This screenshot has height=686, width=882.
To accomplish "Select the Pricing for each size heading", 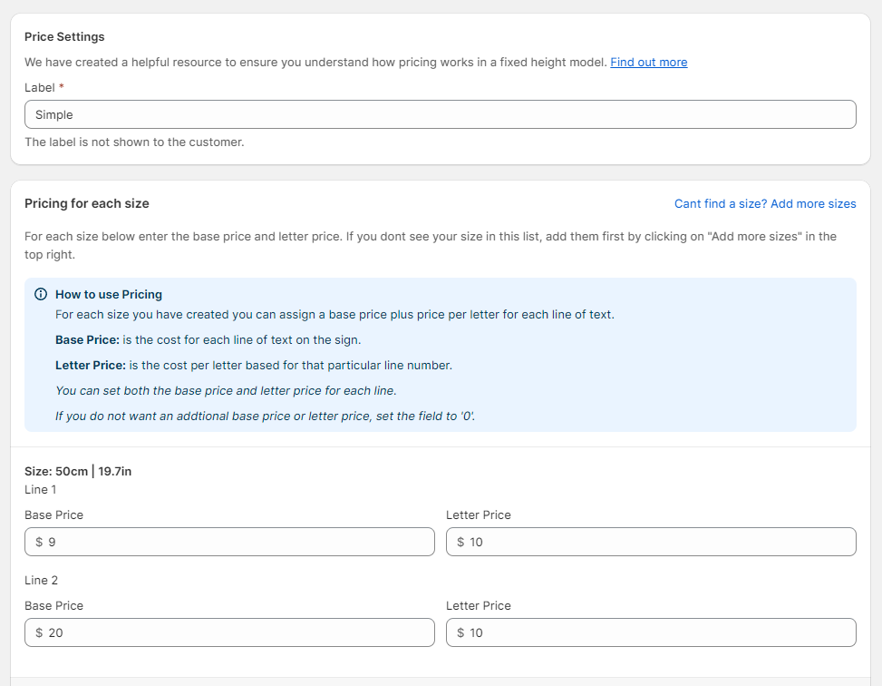I will pyautogui.click(x=87, y=204).
